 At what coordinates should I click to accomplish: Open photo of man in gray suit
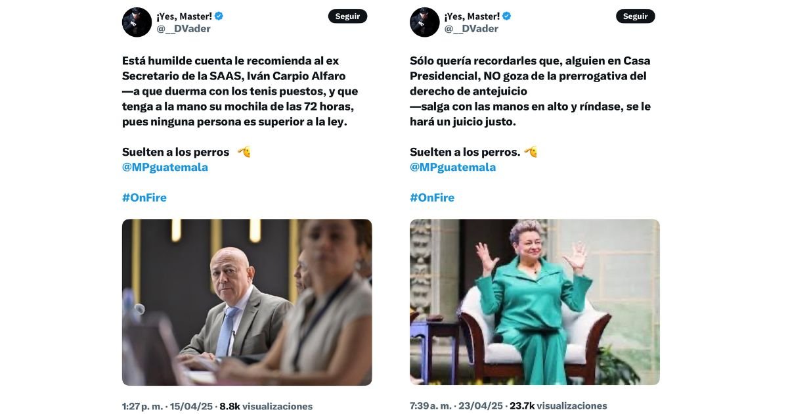[247, 302]
